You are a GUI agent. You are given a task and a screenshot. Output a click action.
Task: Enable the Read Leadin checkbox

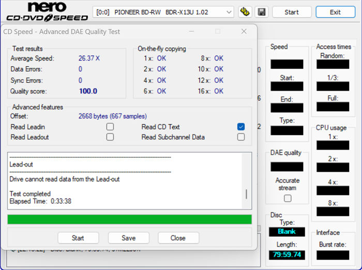[x=110, y=127]
